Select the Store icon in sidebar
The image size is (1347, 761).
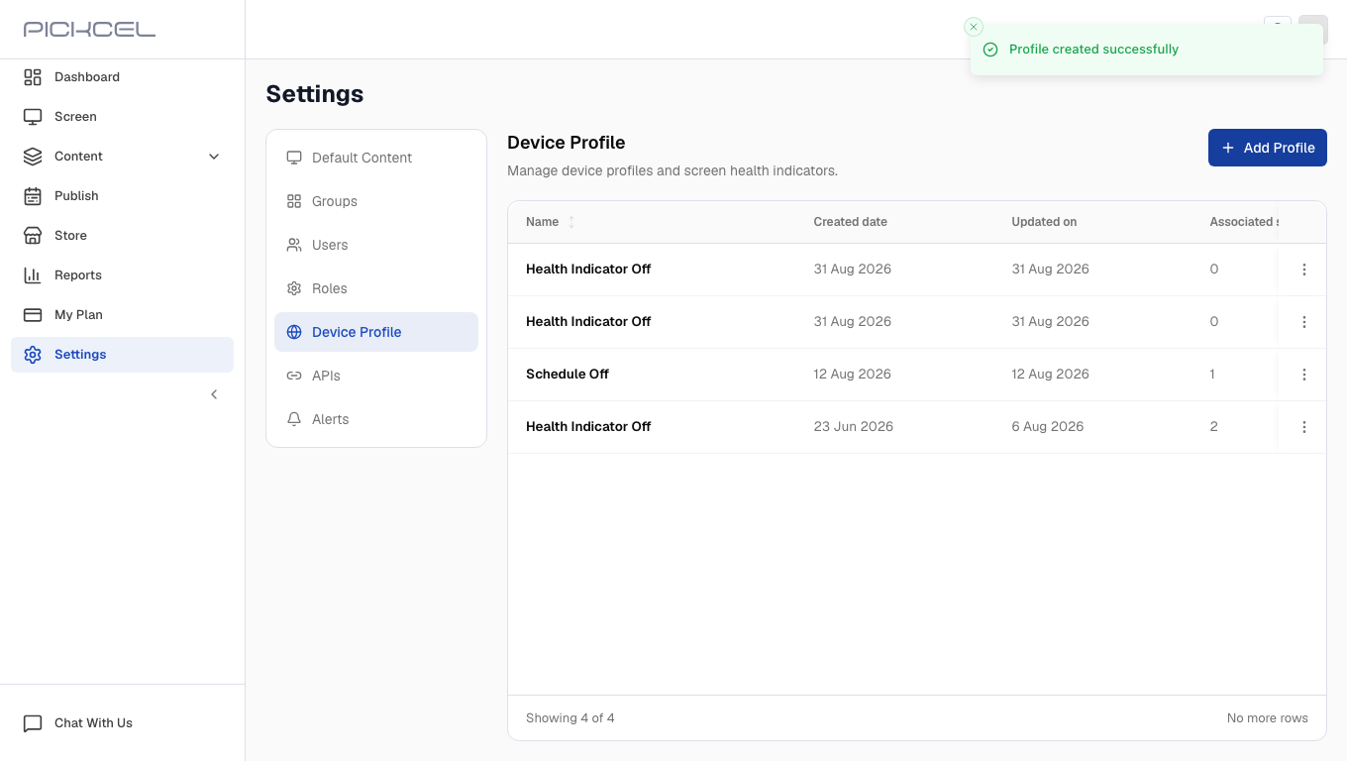pyautogui.click(x=33, y=236)
